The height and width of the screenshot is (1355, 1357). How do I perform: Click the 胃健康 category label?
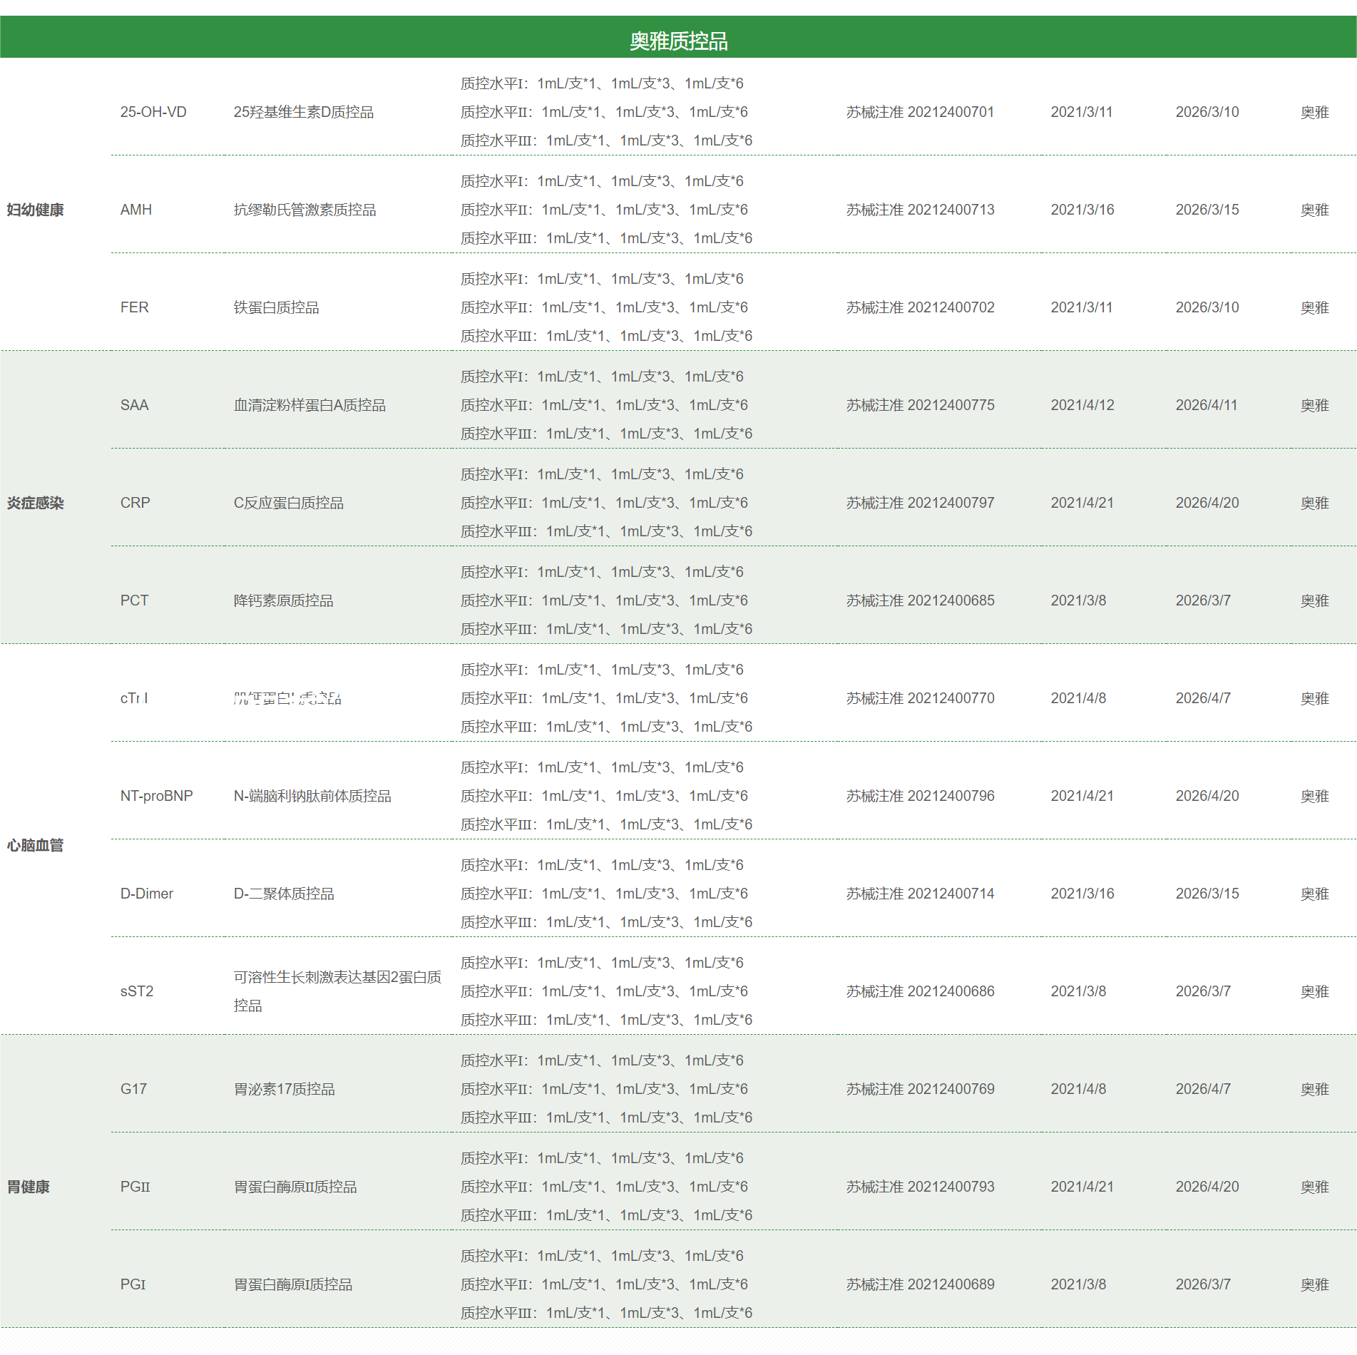pyautogui.click(x=28, y=1187)
